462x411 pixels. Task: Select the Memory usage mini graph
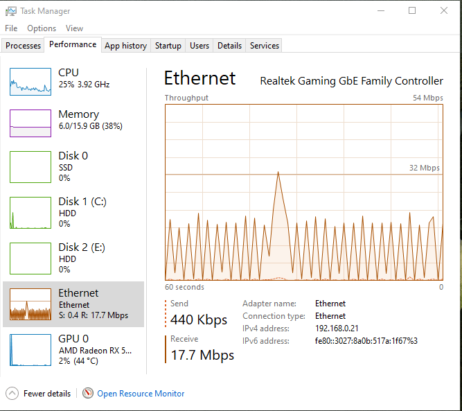[30, 123]
